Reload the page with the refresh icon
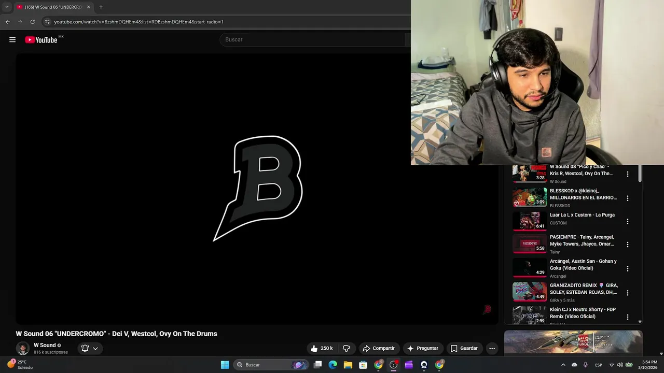The image size is (664, 373). point(32,22)
